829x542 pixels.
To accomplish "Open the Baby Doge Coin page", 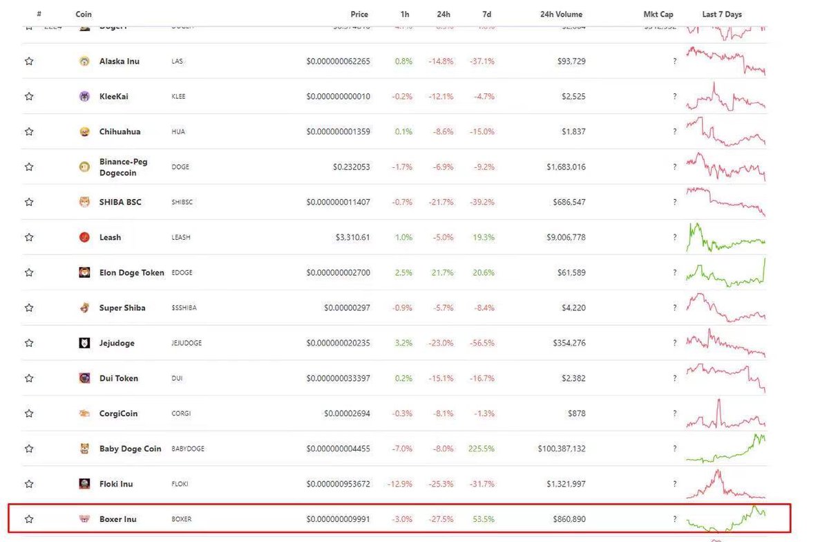I will pyautogui.click(x=131, y=449).
